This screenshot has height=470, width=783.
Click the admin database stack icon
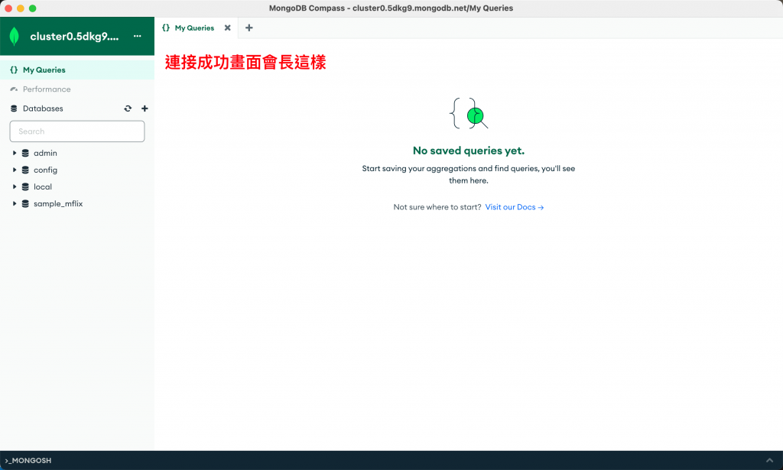pos(25,153)
